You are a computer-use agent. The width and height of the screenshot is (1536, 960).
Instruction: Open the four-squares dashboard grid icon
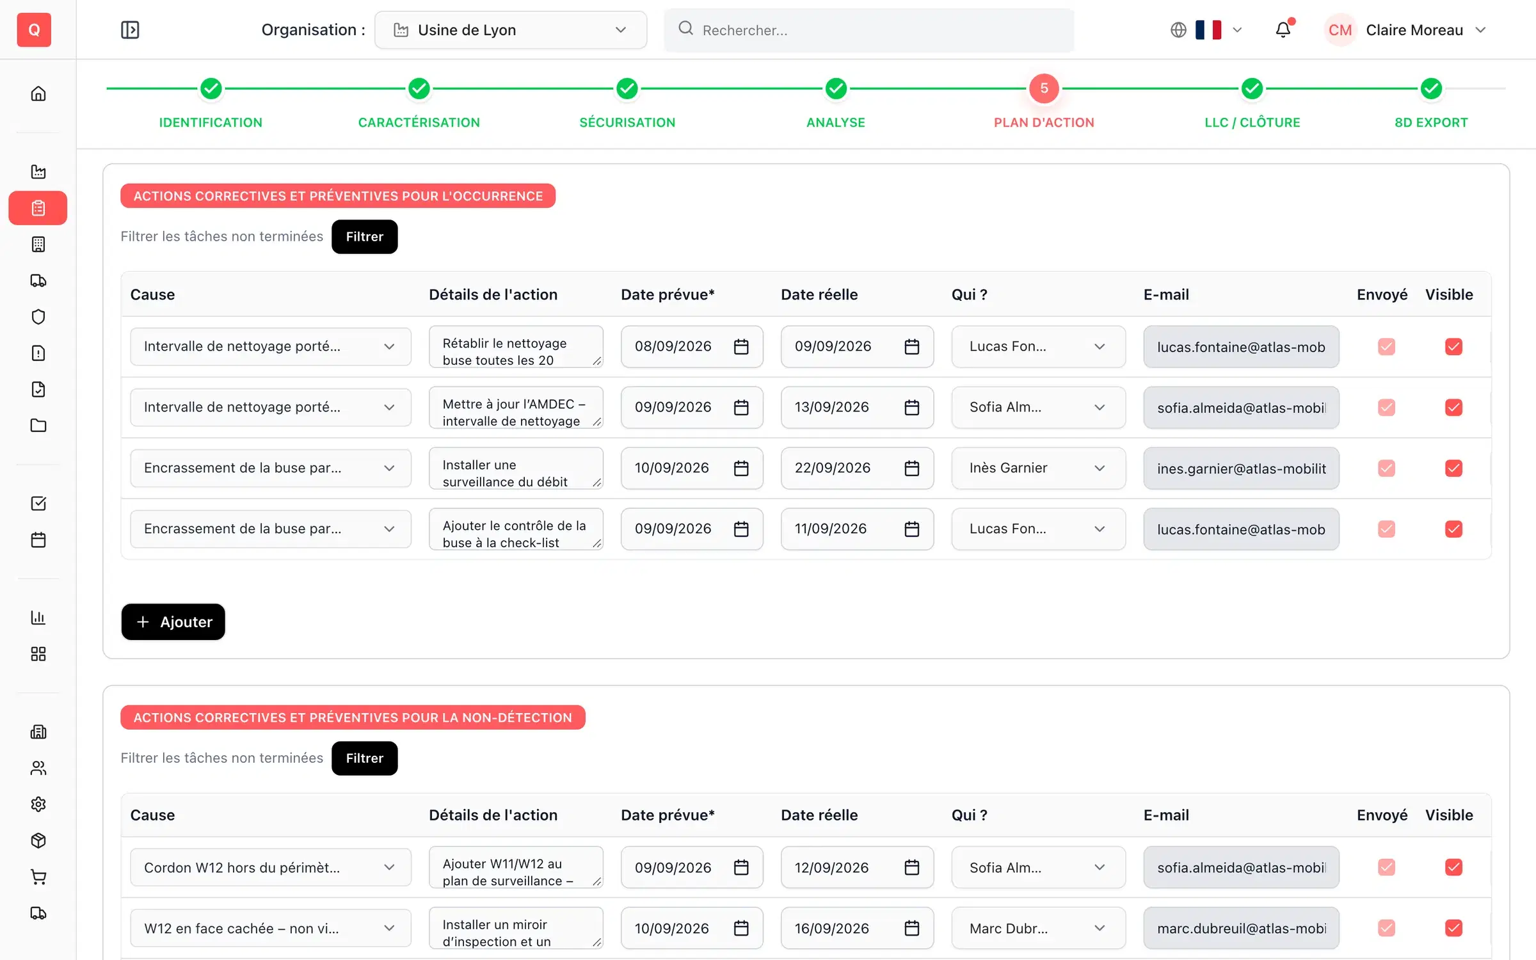38,654
